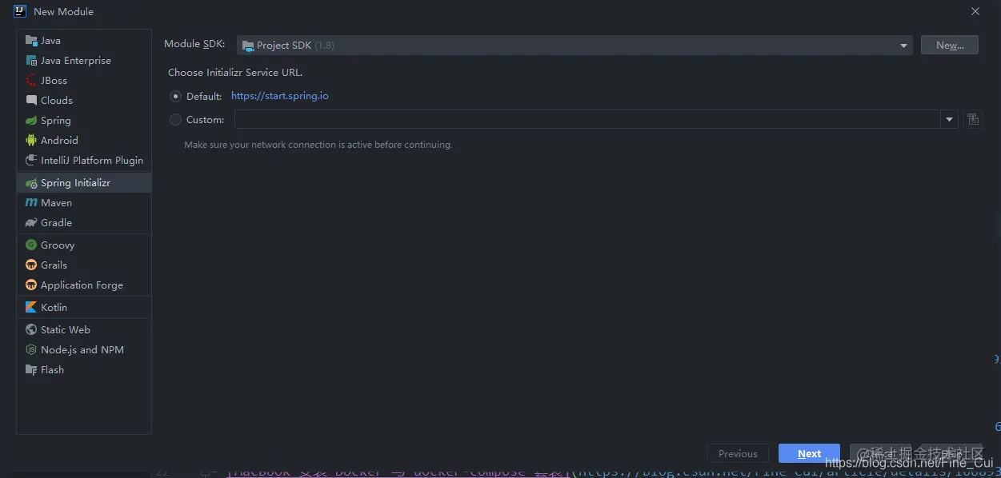This screenshot has height=478, width=1001.
Task: Click the Choose Initializr Service URL text
Action: click(235, 72)
